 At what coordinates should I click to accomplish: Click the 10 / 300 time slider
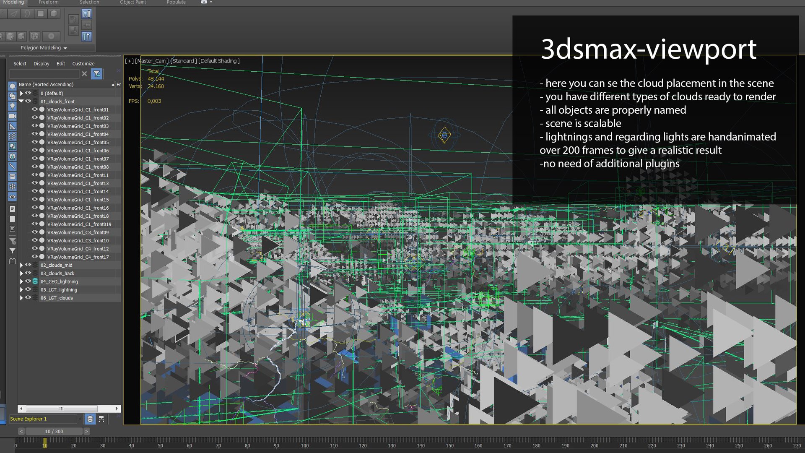[54, 431]
